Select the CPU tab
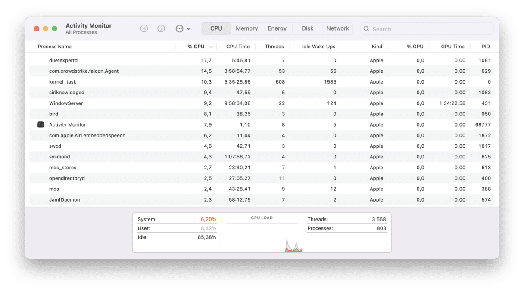 (216, 28)
